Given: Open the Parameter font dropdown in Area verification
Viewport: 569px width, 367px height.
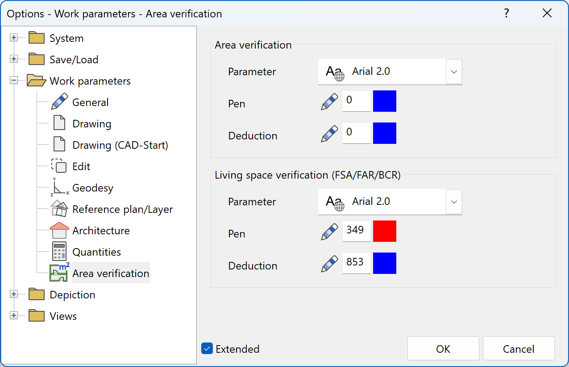Looking at the screenshot, I should (x=453, y=72).
